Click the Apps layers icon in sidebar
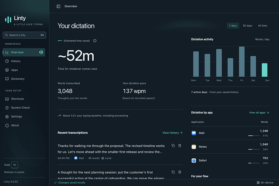Image resolution: width=279 pixels, height=186 pixels. [7, 70]
